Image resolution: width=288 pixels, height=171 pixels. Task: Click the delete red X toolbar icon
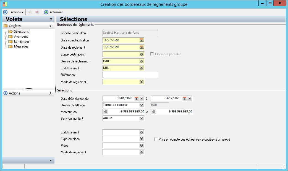[37, 12]
